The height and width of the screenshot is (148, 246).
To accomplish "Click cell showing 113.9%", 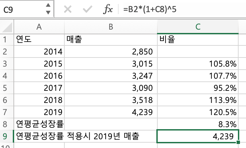I will 198,100.
